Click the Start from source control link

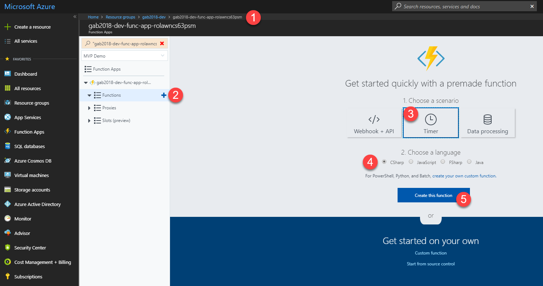[431, 264]
